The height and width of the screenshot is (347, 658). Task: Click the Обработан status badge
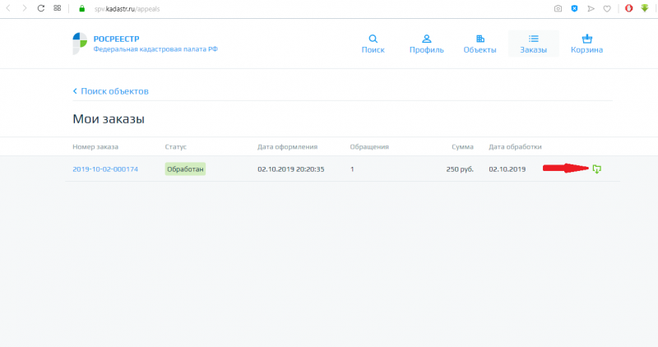point(184,169)
